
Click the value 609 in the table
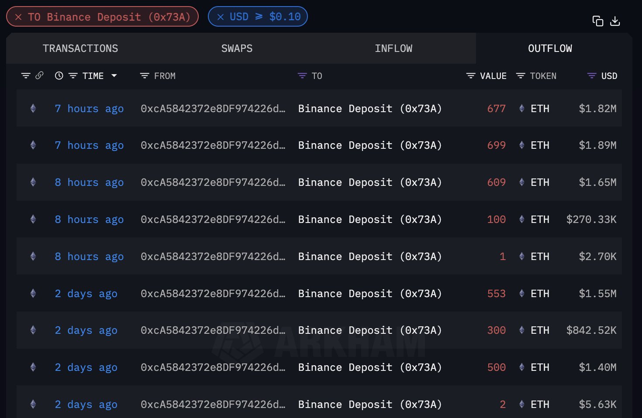[x=497, y=182]
